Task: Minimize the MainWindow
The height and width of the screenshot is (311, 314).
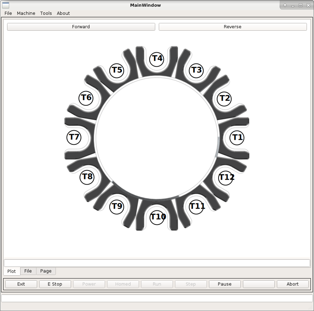Action: coord(293,6)
